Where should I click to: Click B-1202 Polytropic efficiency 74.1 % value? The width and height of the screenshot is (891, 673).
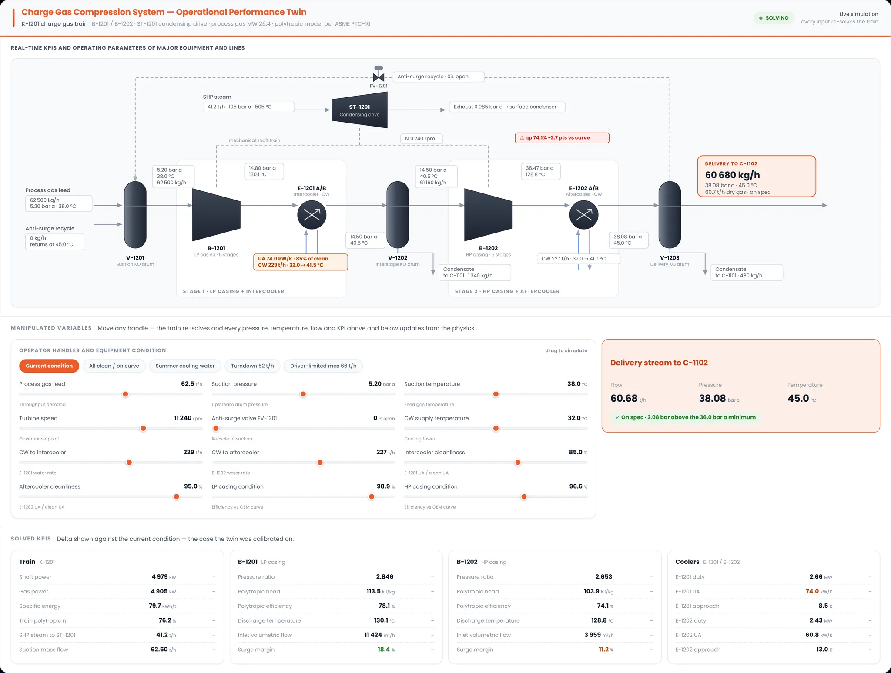click(605, 606)
